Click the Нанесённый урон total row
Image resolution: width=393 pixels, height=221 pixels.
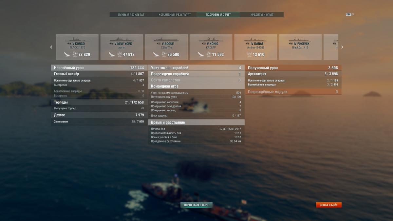tap(99, 68)
